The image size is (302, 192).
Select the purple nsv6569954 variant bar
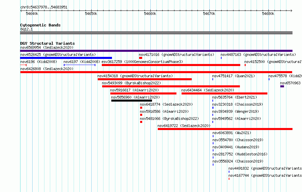pos(156,51)
